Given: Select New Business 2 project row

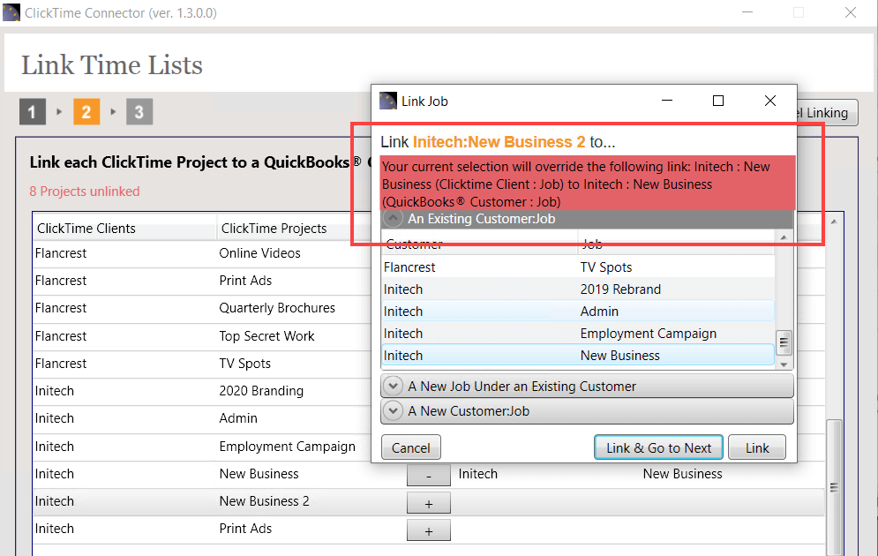Looking at the screenshot, I should coord(428,501).
